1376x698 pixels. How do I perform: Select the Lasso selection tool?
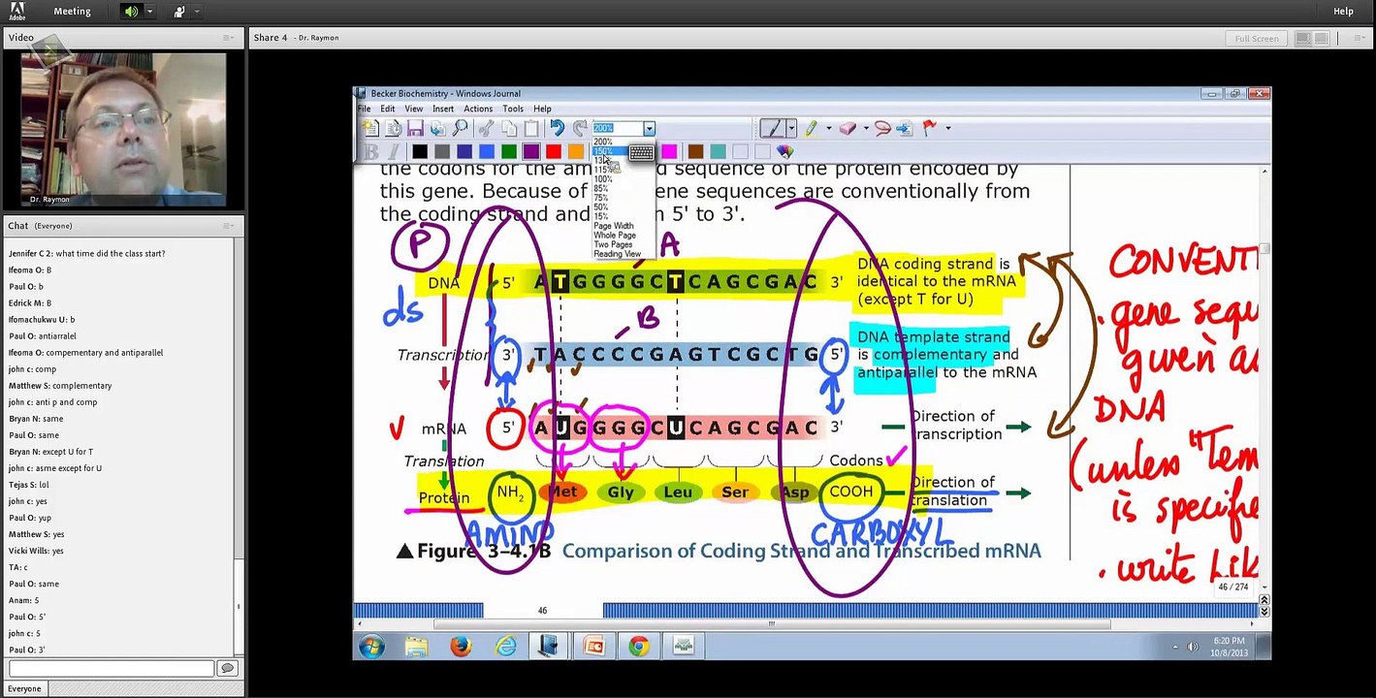pos(882,128)
